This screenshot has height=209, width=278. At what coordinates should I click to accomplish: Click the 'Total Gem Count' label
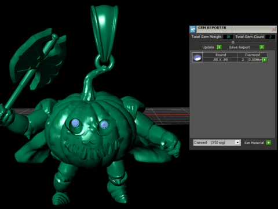tap(250, 37)
